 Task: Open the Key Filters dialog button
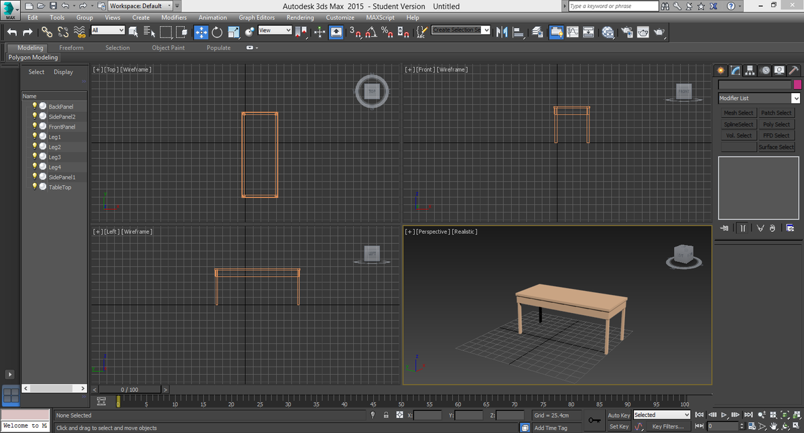point(668,426)
